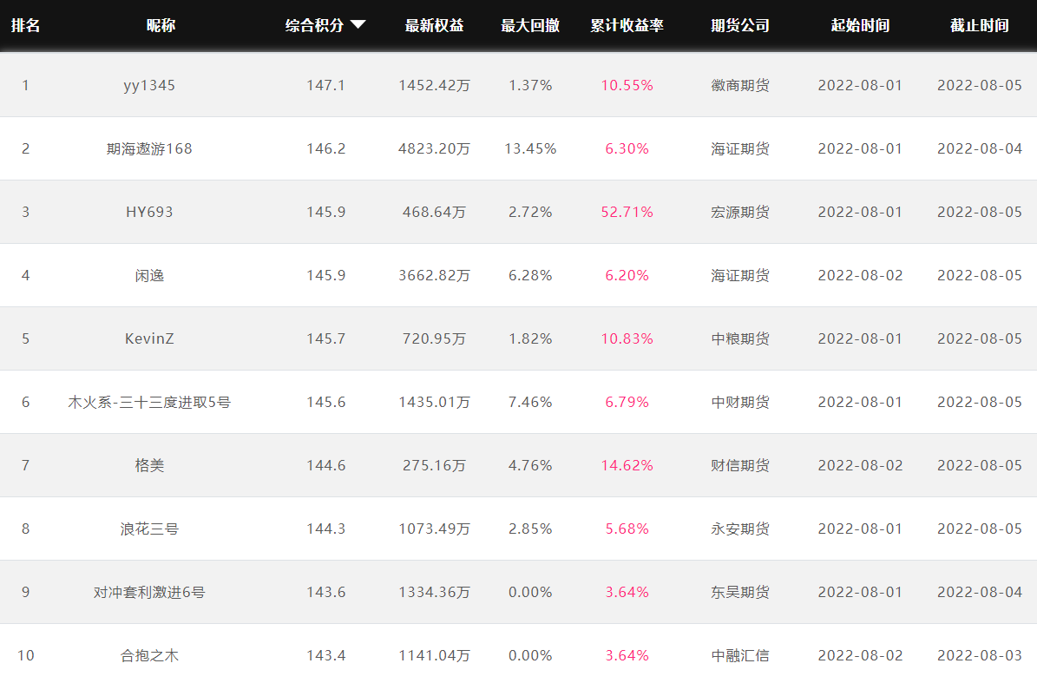The image size is (1037, 683).
Task: Click drawdown 2.72% value
Action: click(530, 212)
